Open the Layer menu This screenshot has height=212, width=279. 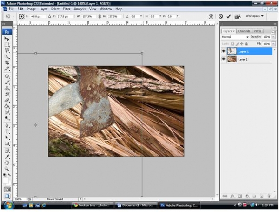43,9
